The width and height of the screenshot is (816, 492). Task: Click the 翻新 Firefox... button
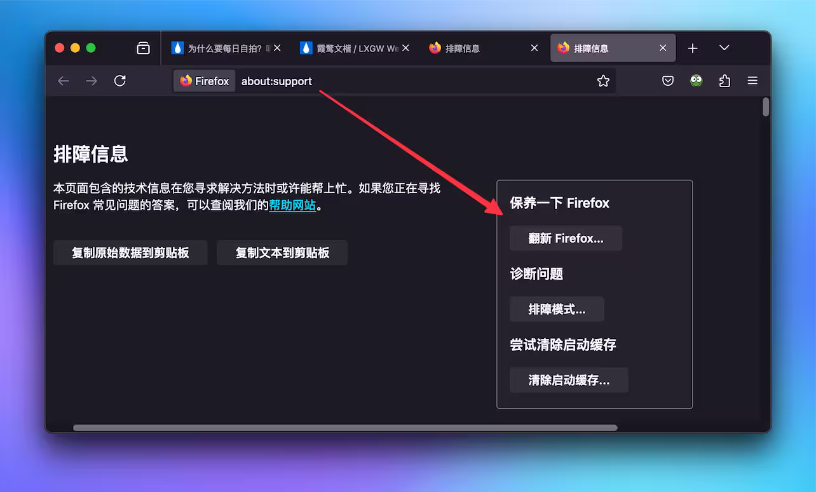click(x=566, y=238)
